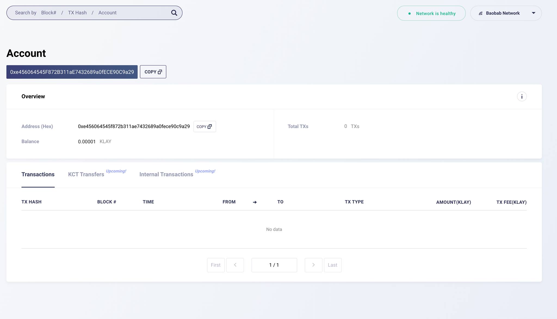Open the Baobab Network dropdown arrow

[x=533, y=13]
